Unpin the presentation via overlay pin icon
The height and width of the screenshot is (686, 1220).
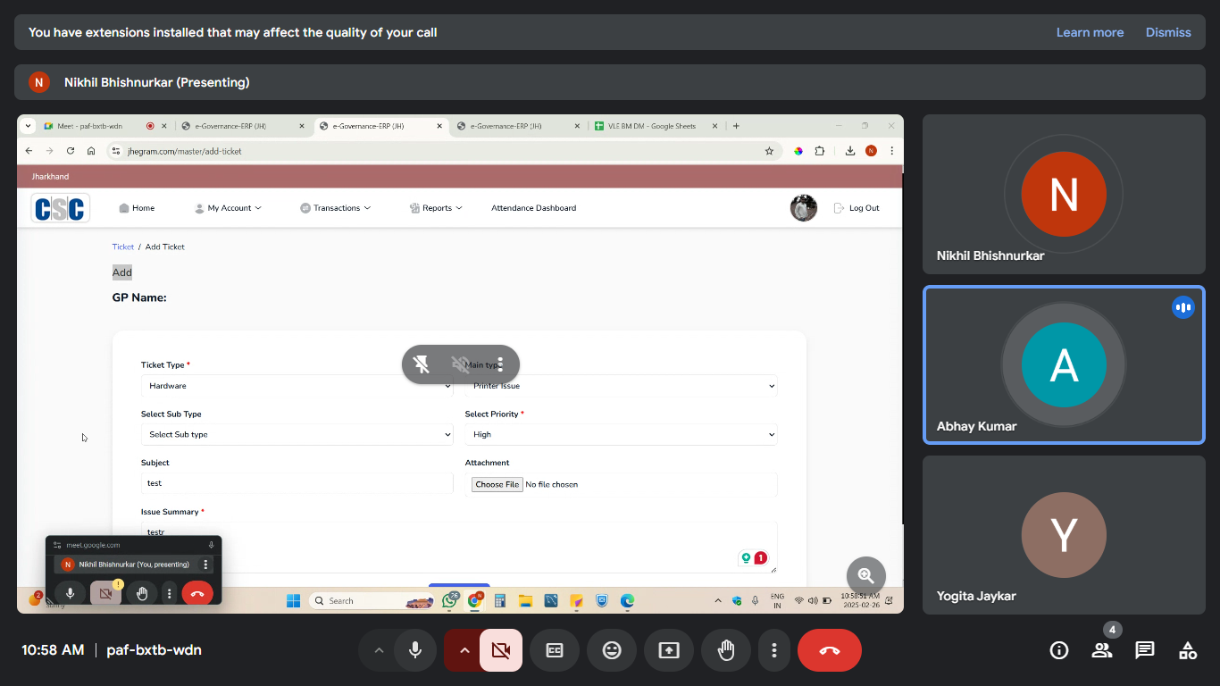click(422, 364)
